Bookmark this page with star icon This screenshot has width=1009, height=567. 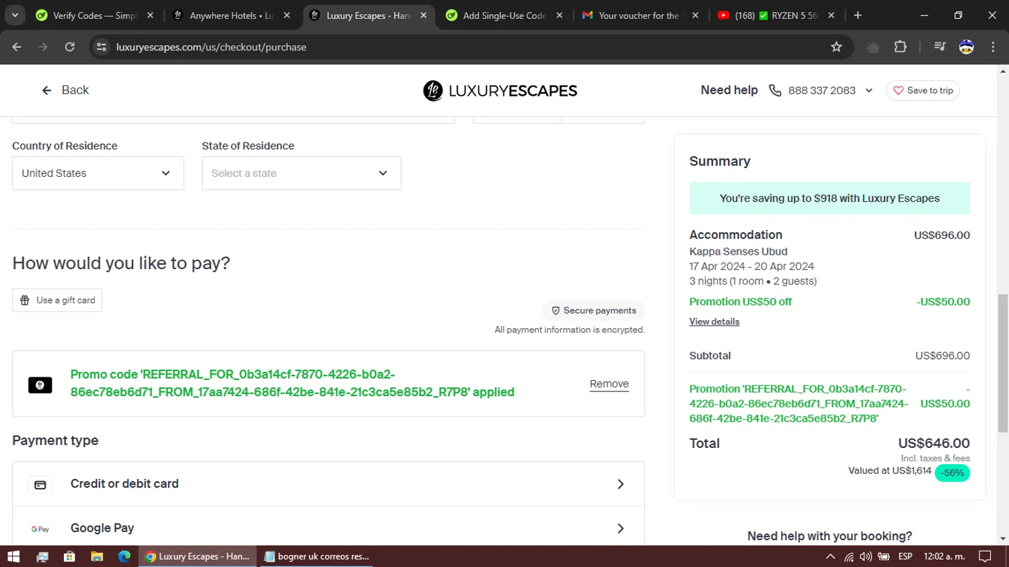(836, 46)
